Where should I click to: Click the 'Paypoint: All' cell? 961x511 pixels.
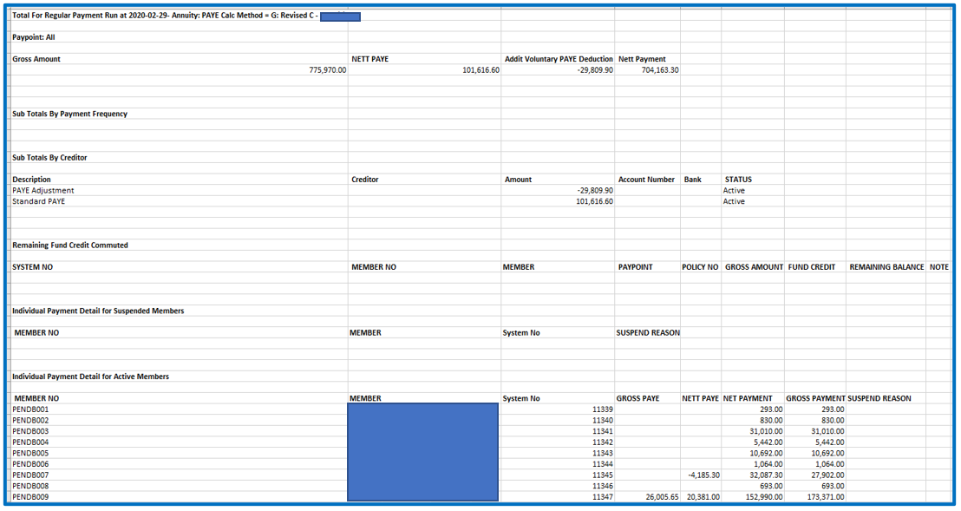34,37
